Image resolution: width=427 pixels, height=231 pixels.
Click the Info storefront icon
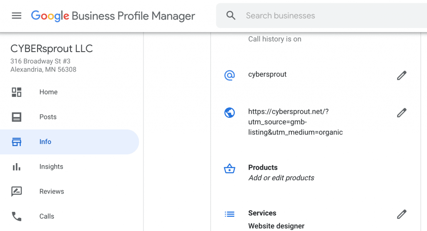click(x=16, y=142)
